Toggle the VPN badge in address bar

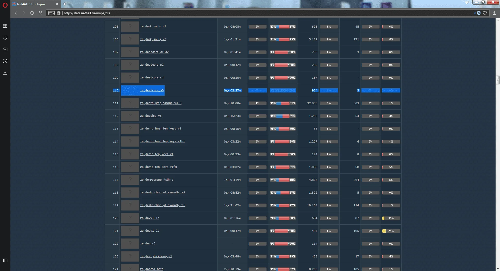pyautogui.click(x=52, y=13)
